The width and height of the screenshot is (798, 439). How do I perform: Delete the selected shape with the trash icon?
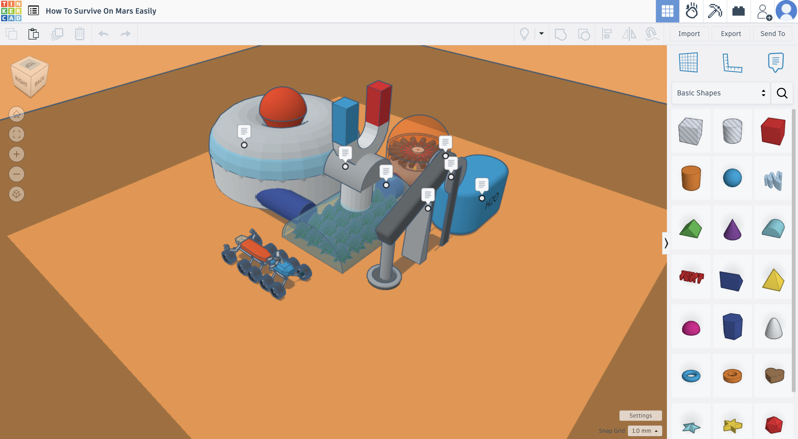coord(79,34)
